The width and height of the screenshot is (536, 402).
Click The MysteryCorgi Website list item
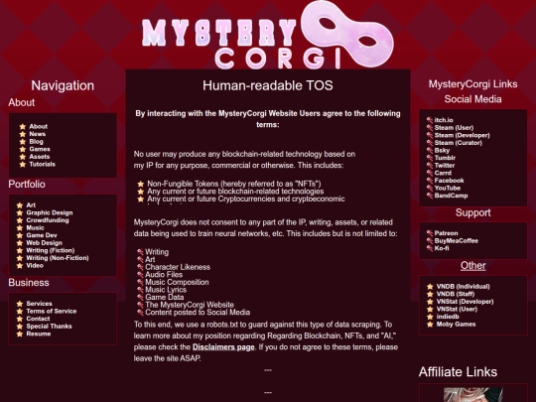coord(190,305)
